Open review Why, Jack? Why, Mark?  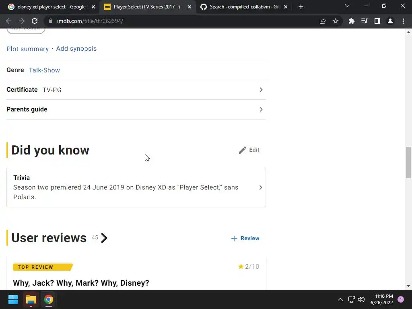(x=81, y=283)
